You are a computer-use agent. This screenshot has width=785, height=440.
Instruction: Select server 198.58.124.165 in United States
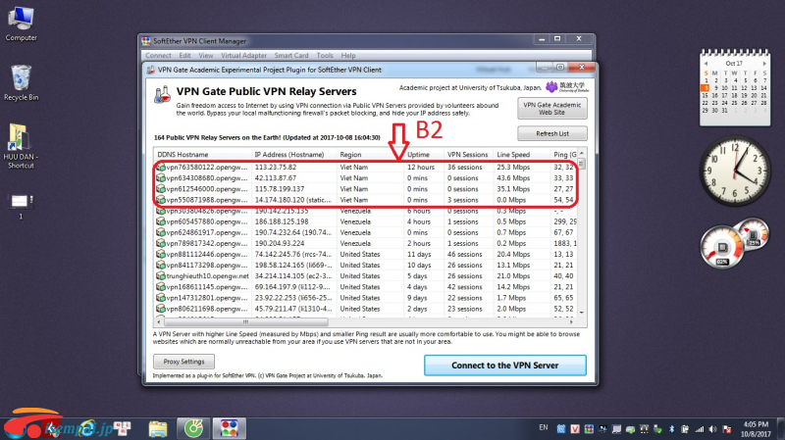(365, 265)
